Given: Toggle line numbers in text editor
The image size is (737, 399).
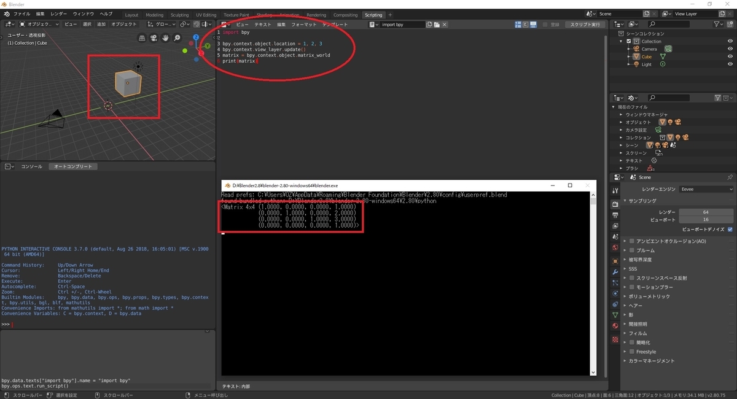Looking at the screenshot, I should (518, 25).
